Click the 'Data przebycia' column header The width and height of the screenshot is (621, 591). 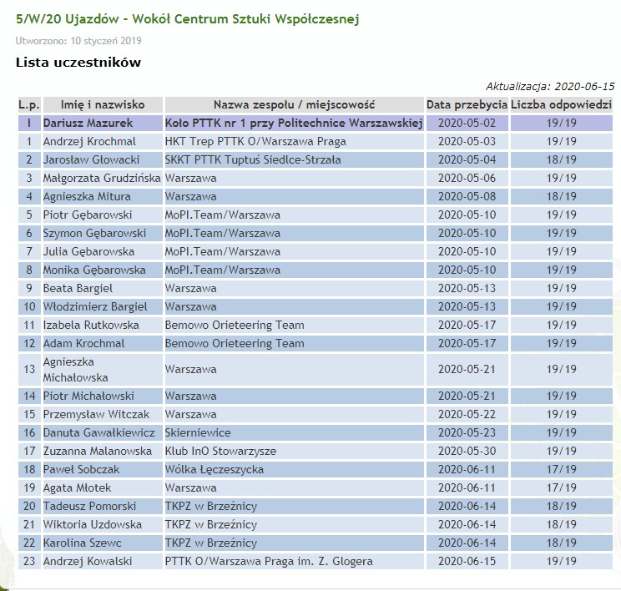click(467, 104)
